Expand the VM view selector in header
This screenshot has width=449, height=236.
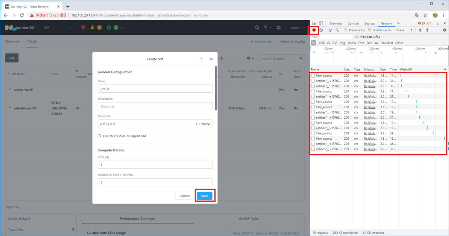coord(58,28)
